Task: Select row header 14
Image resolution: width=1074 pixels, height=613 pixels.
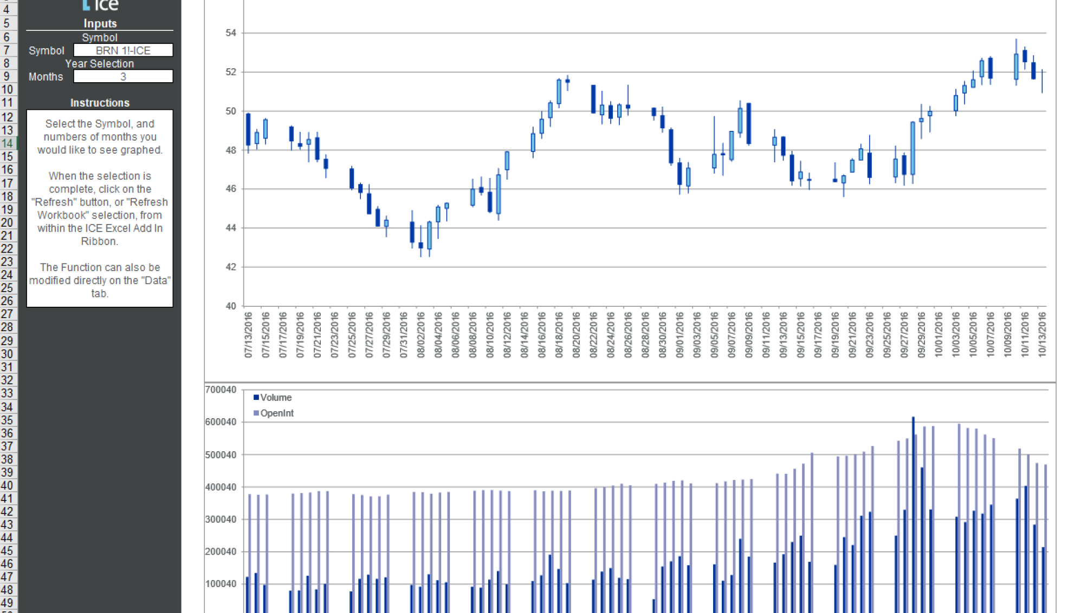Action: (x=8, y=143)
